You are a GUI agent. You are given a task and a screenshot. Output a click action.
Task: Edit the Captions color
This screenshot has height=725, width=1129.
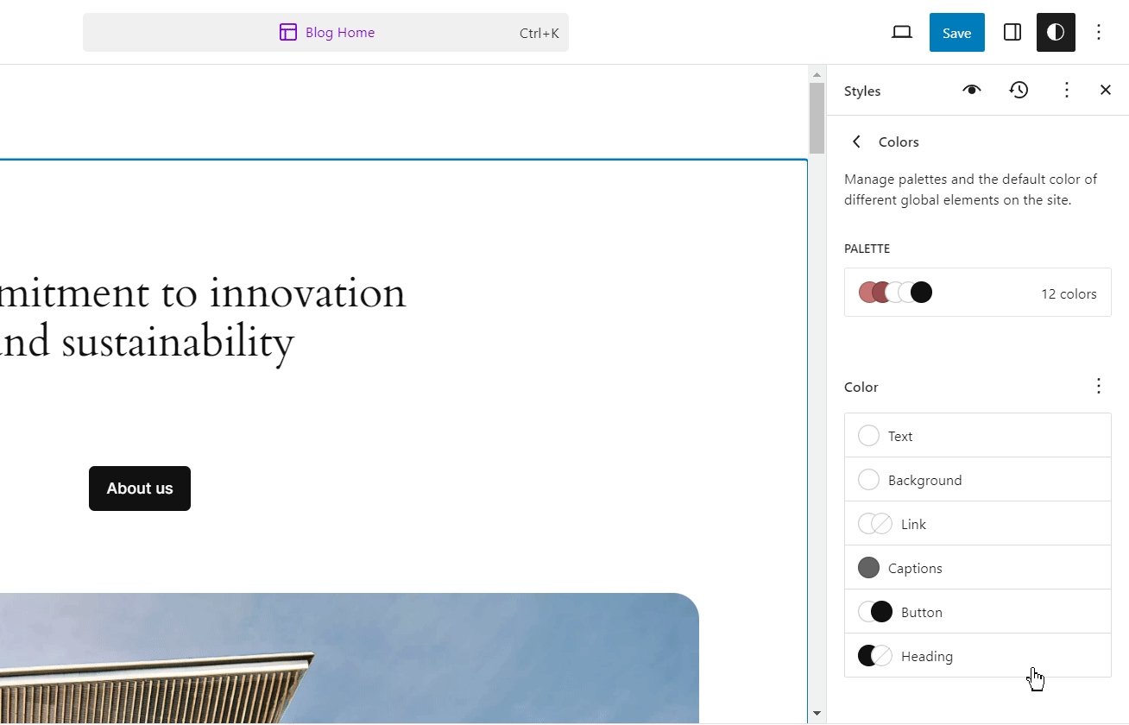click(x=977, y=568)
